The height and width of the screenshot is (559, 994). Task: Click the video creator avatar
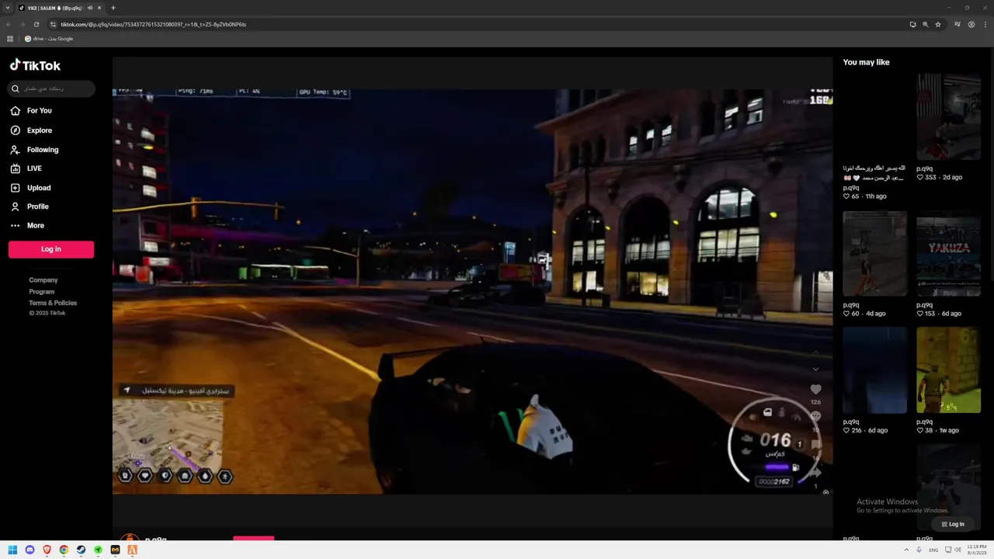coord(130,537)
